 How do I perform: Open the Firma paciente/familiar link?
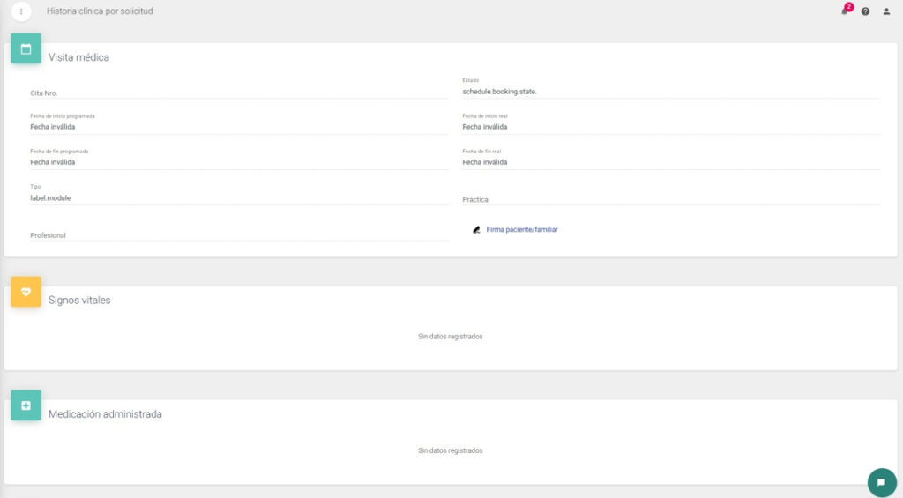coord(522,229)
